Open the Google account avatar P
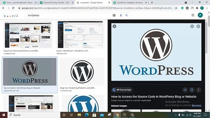210x118 pixels. point(200,15)
